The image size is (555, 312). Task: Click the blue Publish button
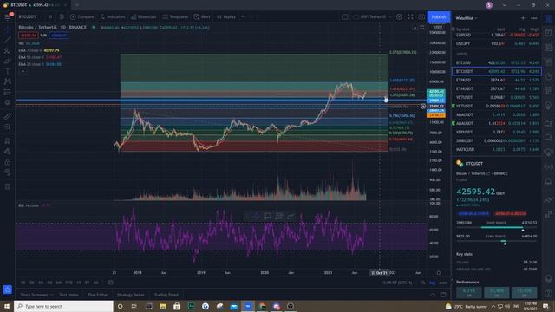439,17
